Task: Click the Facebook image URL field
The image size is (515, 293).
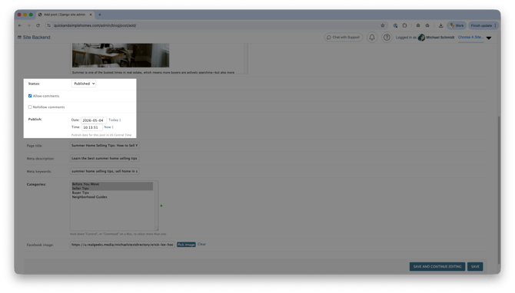Action: (122, 245)
